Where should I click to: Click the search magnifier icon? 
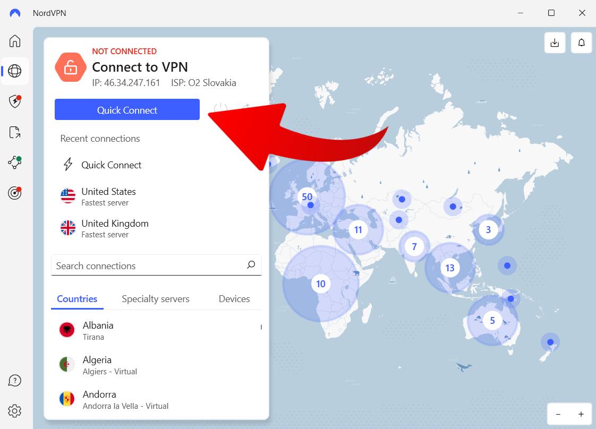tap(251, 265)
